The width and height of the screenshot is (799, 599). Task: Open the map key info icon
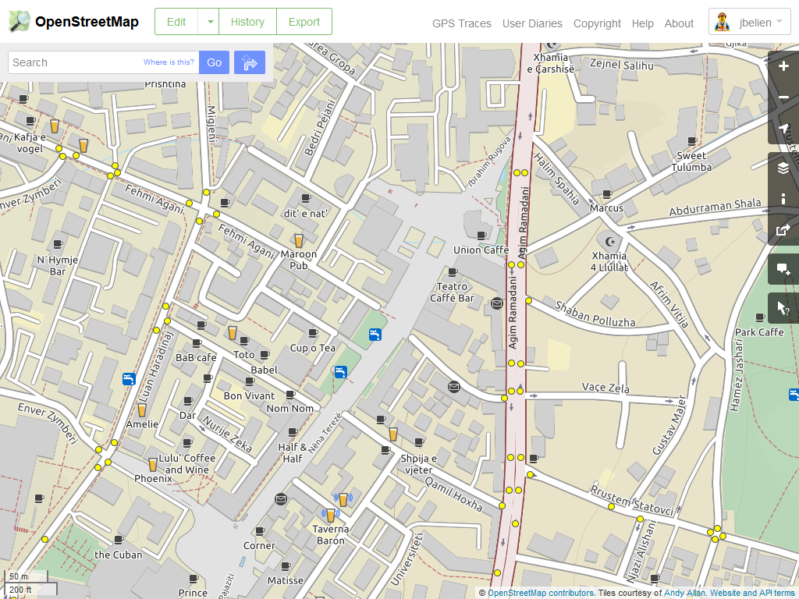tap(783, 199)
